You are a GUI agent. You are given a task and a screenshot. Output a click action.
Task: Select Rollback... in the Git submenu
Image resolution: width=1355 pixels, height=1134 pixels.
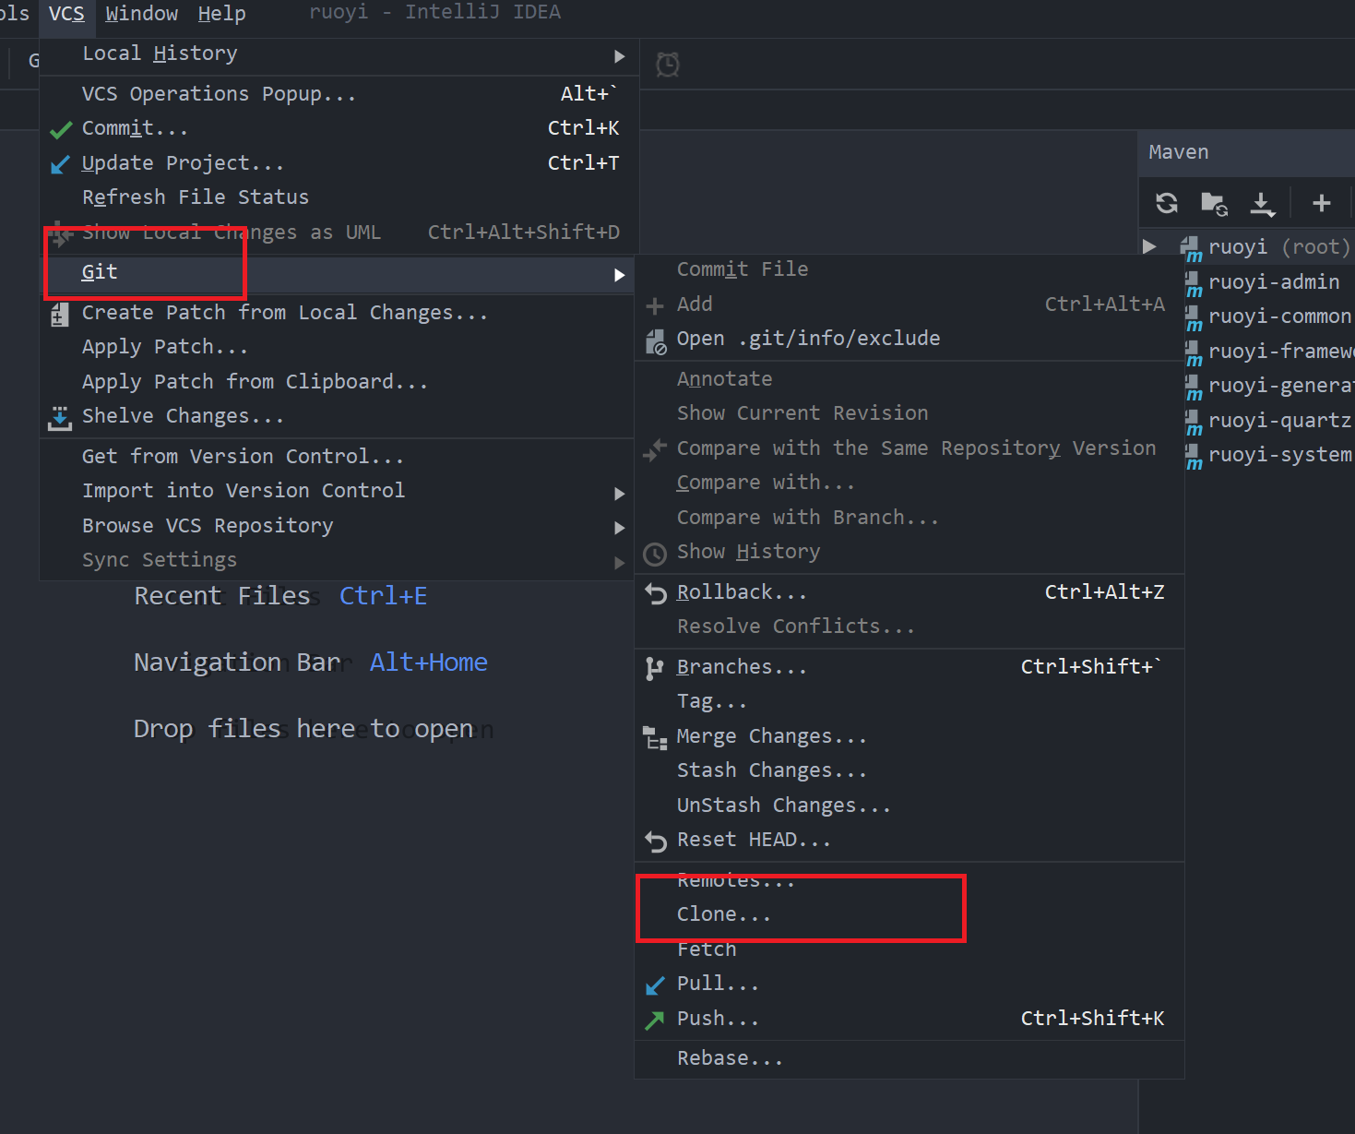point(909,592)
